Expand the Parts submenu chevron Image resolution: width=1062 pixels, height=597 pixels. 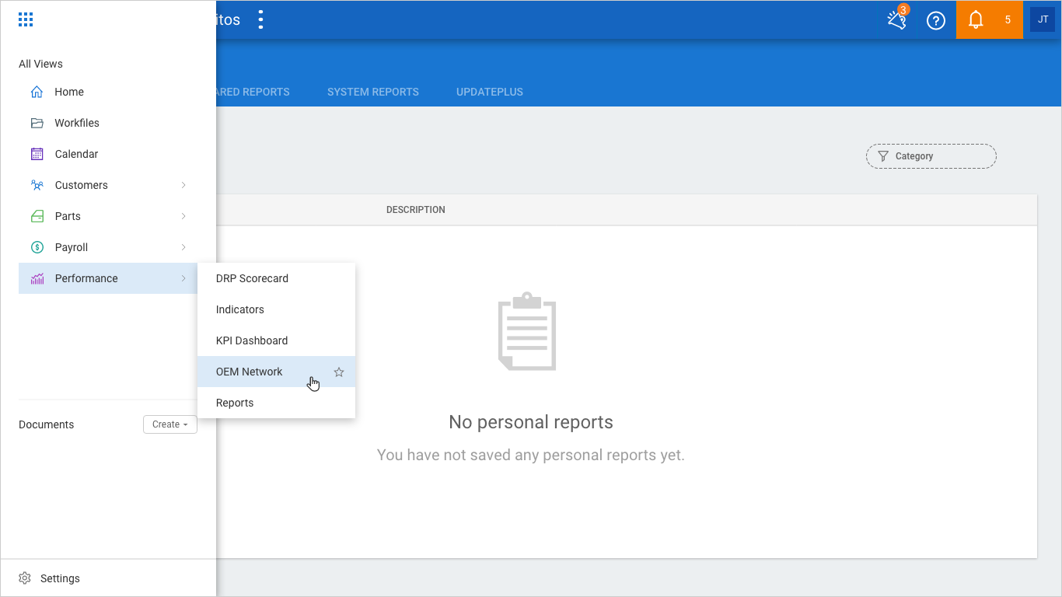coord(183,216)
